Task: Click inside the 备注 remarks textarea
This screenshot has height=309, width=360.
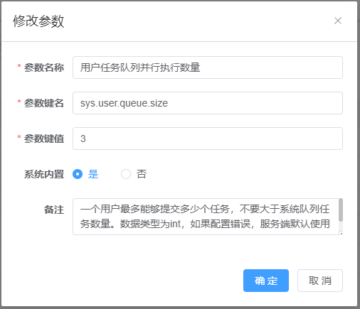Action: pyautogui.click(x=206, y=217)
